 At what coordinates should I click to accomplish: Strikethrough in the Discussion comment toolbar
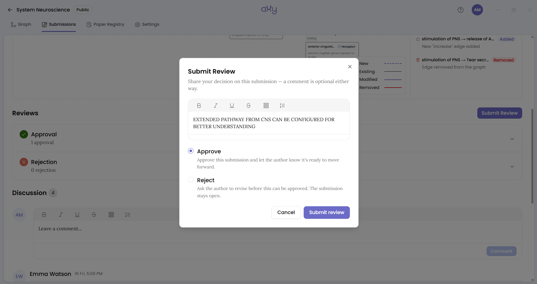pyautogui.click(x=94, y=215)
